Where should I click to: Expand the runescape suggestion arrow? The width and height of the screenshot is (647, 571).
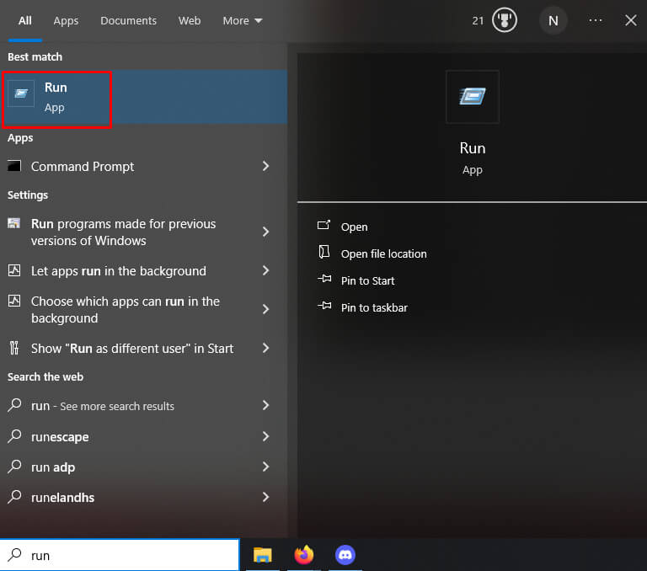click(265, 436)
